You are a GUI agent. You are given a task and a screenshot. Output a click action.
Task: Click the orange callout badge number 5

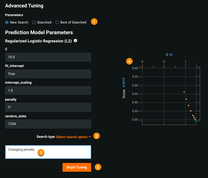98,167
